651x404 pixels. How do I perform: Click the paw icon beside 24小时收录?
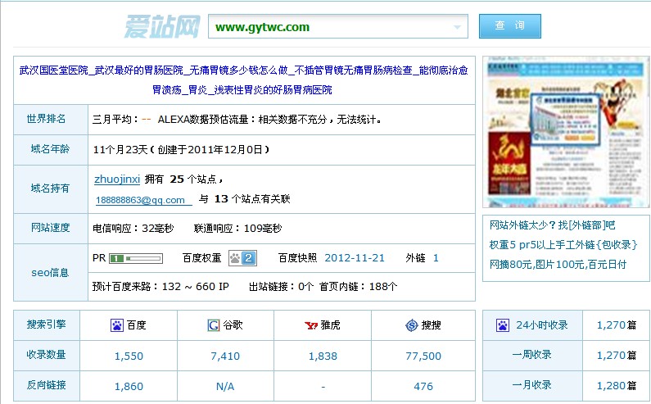pyautogui.click(x=503, y=325)
